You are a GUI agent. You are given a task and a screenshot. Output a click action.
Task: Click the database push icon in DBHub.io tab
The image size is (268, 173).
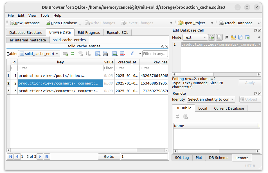(x=185, y=117)
